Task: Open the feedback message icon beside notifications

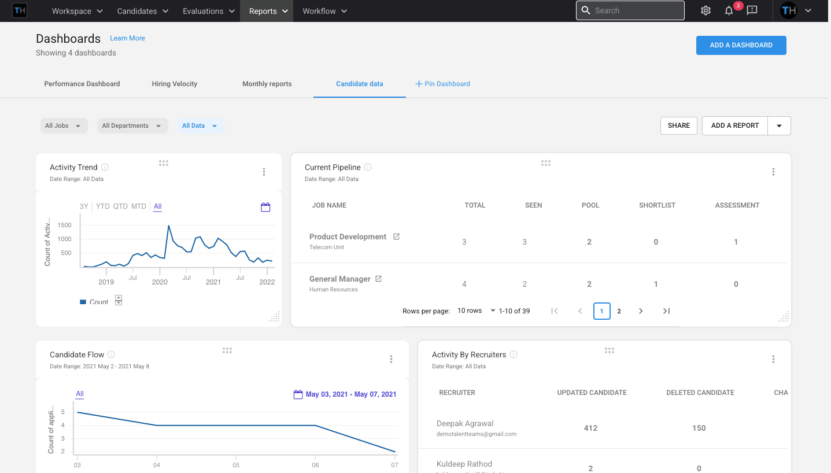Action: [x=751, y=10]
